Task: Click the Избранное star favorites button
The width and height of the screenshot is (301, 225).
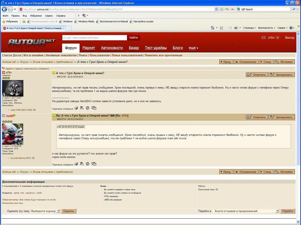Action: point(10,22)
